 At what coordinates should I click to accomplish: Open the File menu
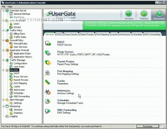pyautogui.click(x=3, y=6)
